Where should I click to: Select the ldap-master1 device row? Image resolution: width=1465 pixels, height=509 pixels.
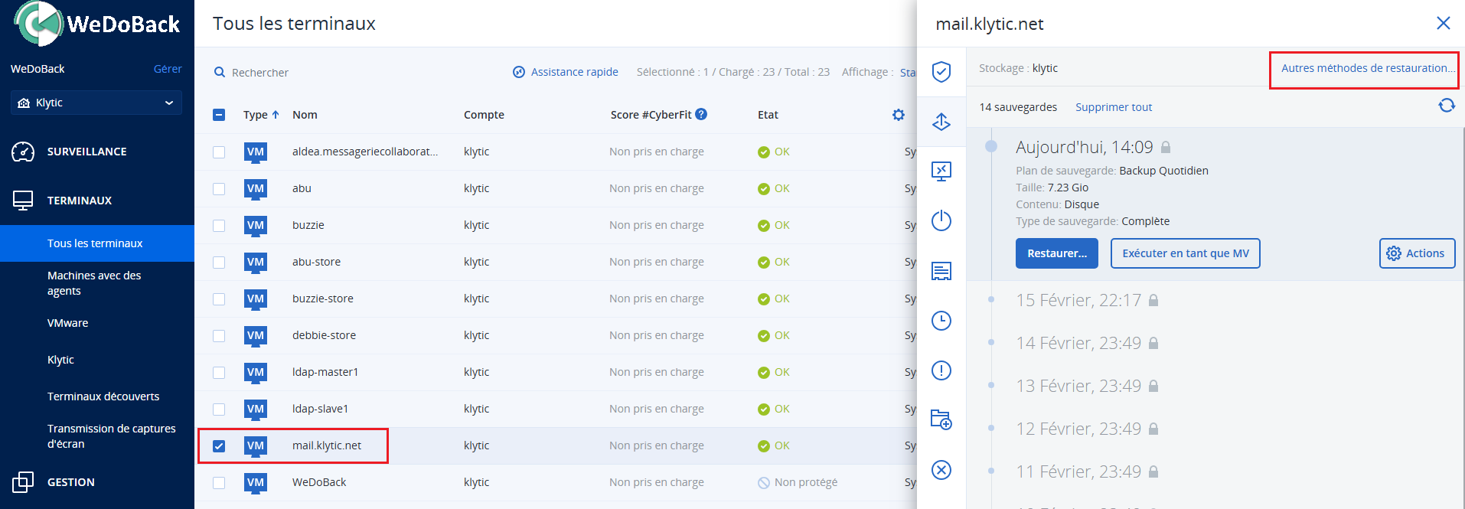[x=557, y=373]
